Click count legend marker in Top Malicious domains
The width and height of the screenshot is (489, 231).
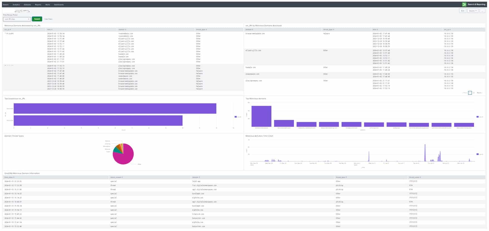[x=478, y=117]
